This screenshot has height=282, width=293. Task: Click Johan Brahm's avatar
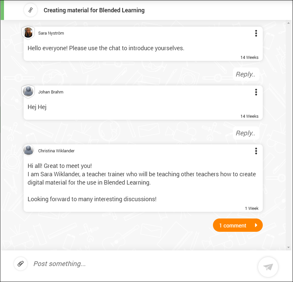click(x=28, y=91)
